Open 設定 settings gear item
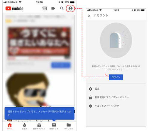Viewport: 149px width, 131px height. 116,89
